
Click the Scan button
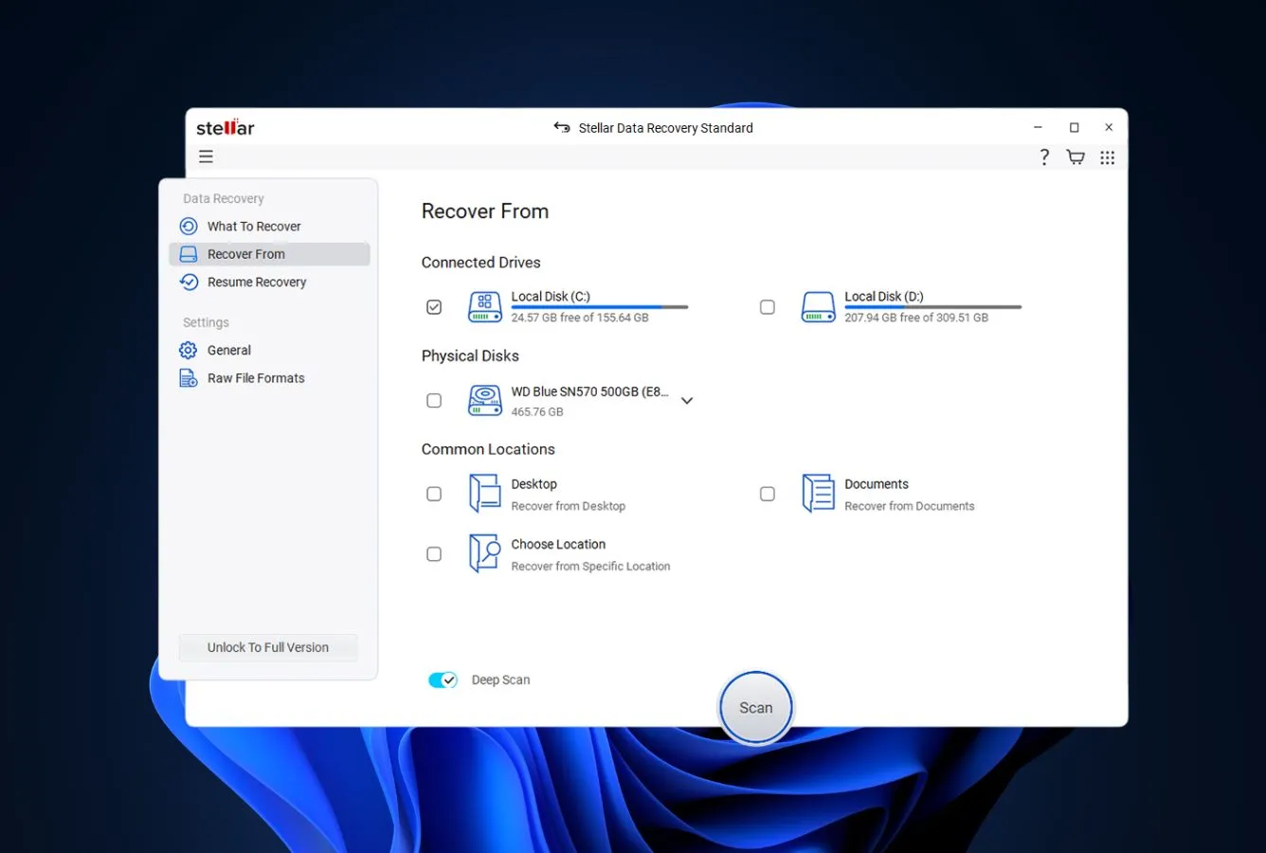755,708
